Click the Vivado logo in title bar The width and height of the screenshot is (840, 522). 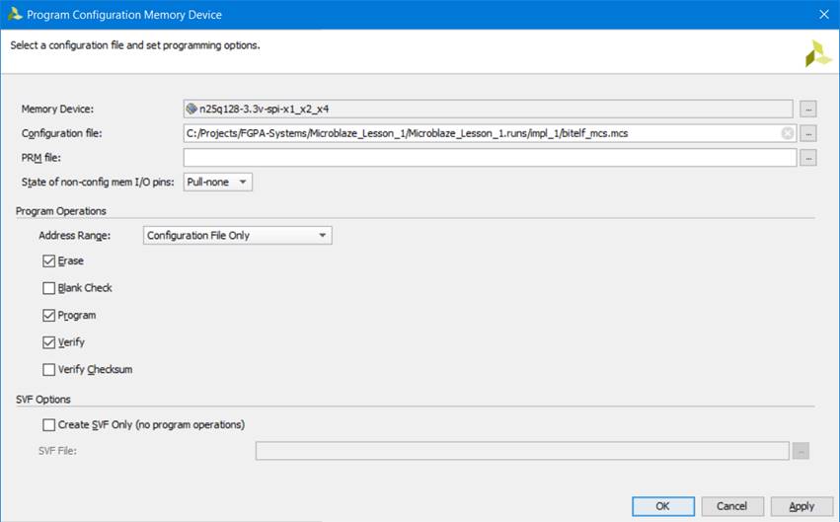click(x=14, y=14)
